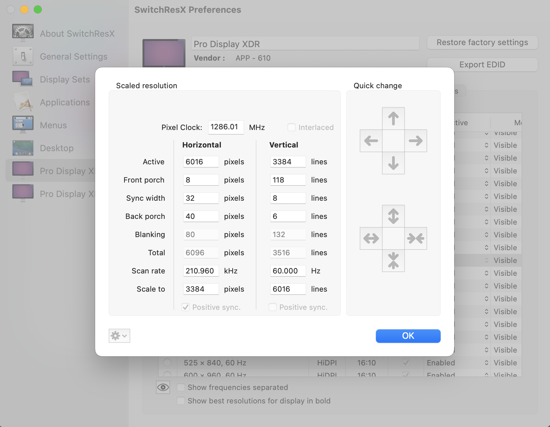The width and height of the screenshot is (550, 427).
Task: Click the green zoom window button
Action: point(38,9)
